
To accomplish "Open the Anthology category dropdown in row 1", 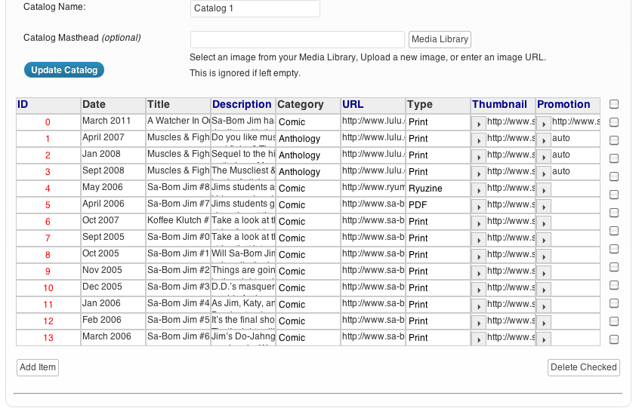I will coord(307,139).
